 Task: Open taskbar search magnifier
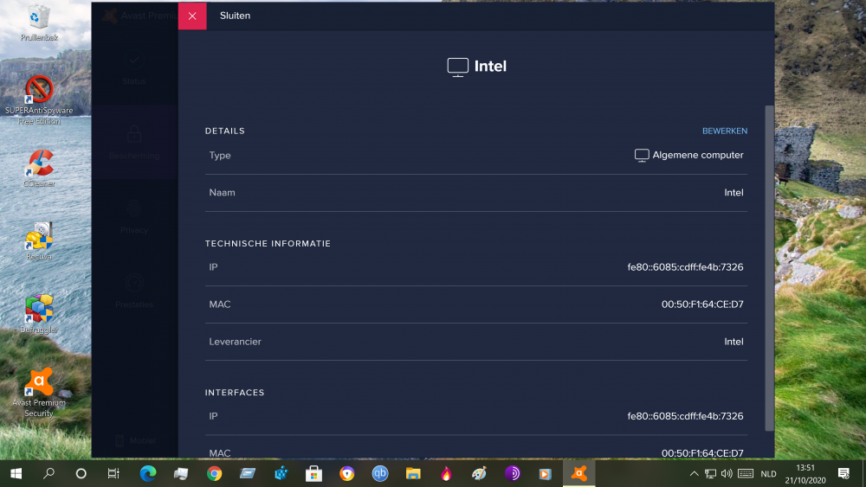(48, 473)
